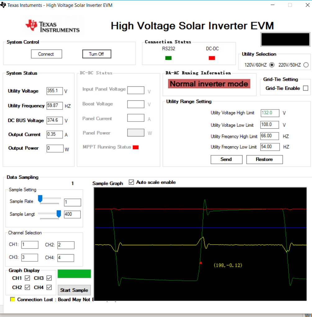Image resolution: width=312 pixels, height=317 pixels.
Task: Click the (198,-0.12) coordinate label
Action: point(228,265)
